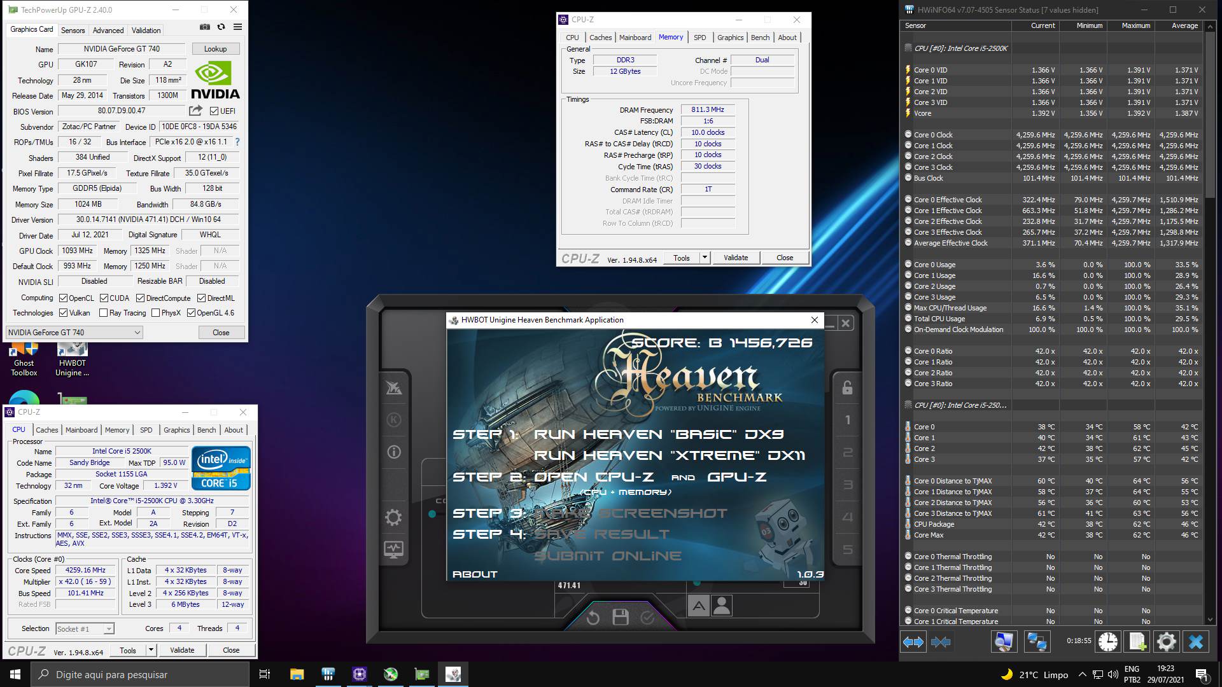Open the Ghost Toolbox desktop shortcut

tap(24, 360)
